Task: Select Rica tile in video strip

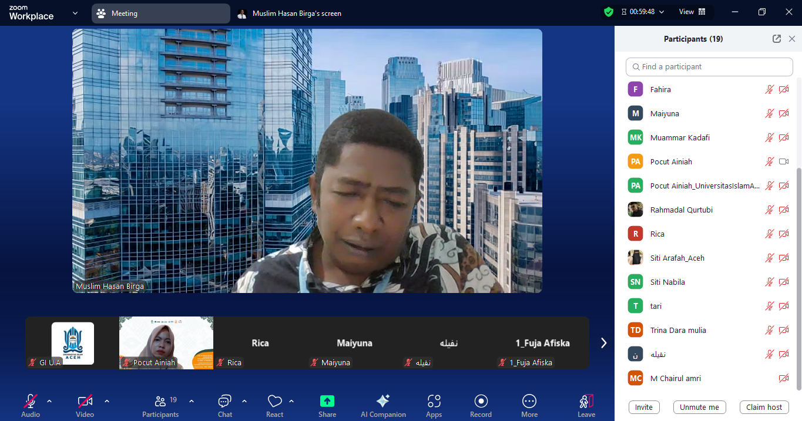Action: 260,343
